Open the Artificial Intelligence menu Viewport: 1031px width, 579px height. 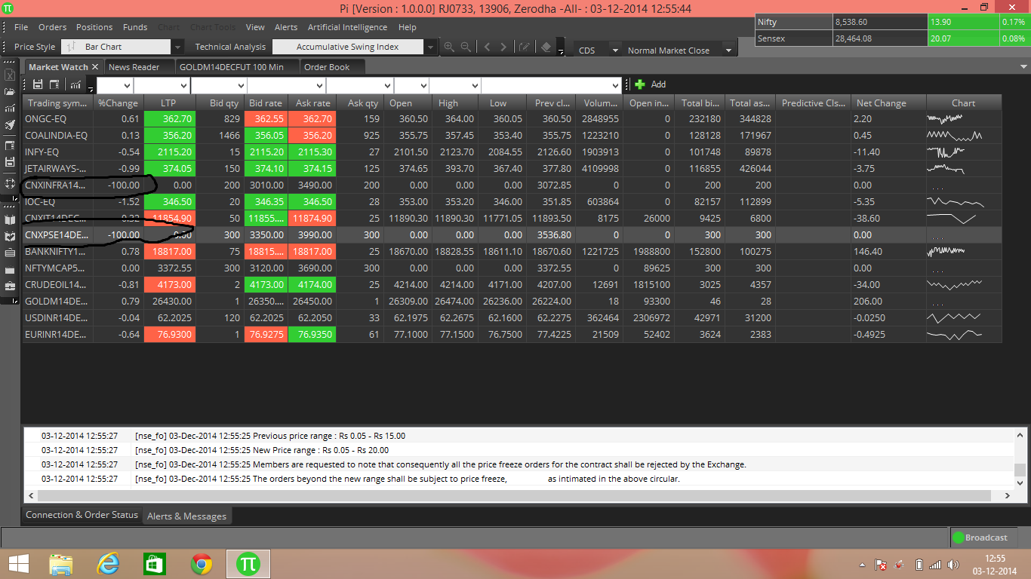coord(348,27)
